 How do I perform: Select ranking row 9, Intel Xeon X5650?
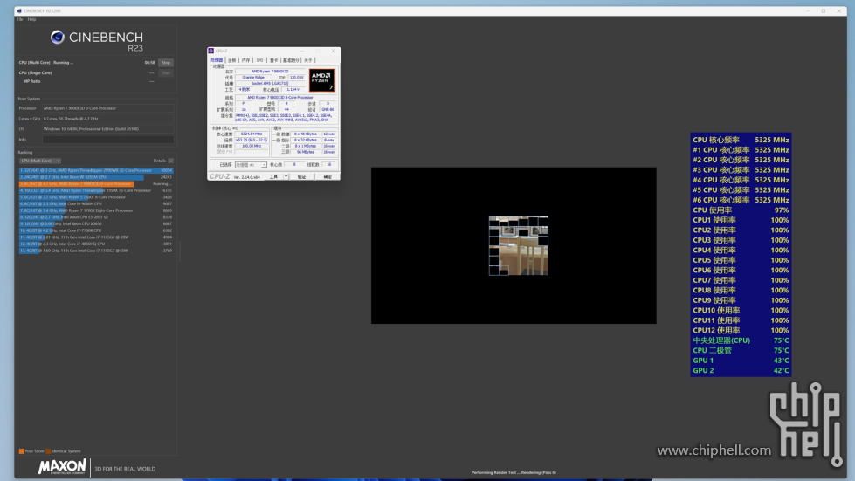click(x=96, y=223)
